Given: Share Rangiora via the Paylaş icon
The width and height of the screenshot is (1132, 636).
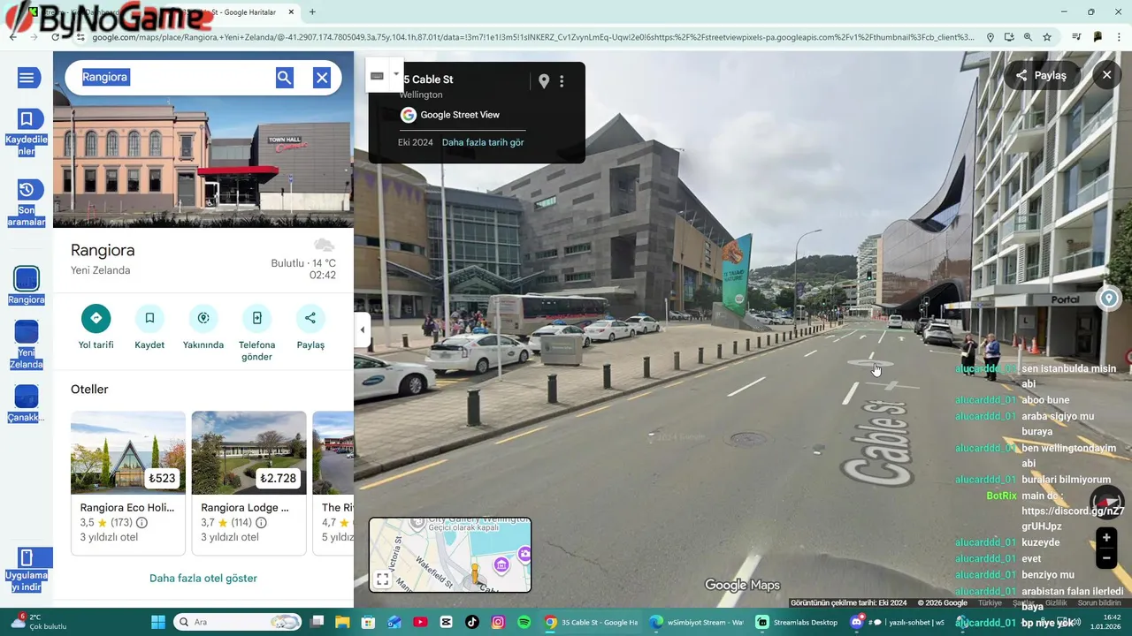Looking at the screenshot, I should tap(310, 328).
